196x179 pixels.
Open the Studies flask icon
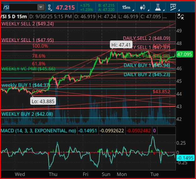click(x=158, y=7)
